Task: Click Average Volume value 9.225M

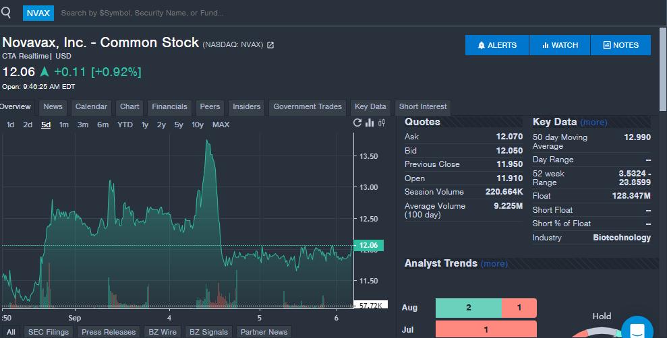Action: pos(508,206)
